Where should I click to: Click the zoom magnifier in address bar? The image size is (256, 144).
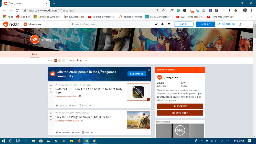pyautogui.click(x=157, y=11)
